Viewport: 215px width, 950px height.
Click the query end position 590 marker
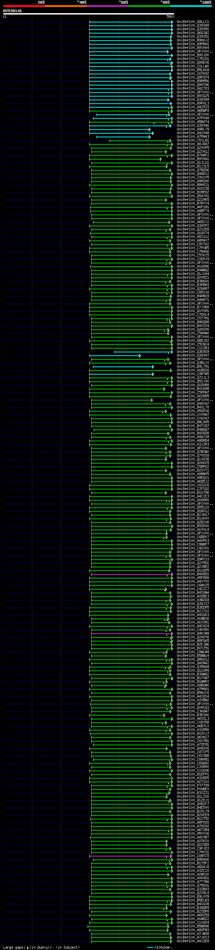pos(170,17)
